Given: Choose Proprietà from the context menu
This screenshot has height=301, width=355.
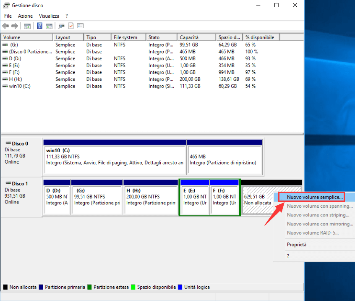Looking at the screenshot, I should click(x=297, y=245).
